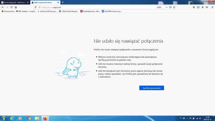Open the Library icon in toolbar
The width and height of the screenshot is (215, 121).
(194, 7)
